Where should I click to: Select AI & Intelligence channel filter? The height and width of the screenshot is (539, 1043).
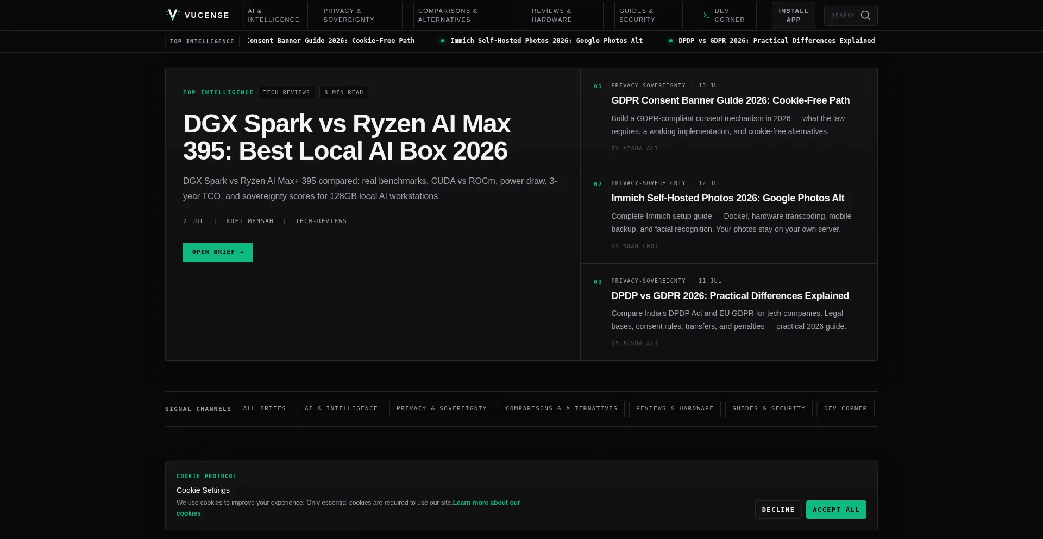[341, 409]
